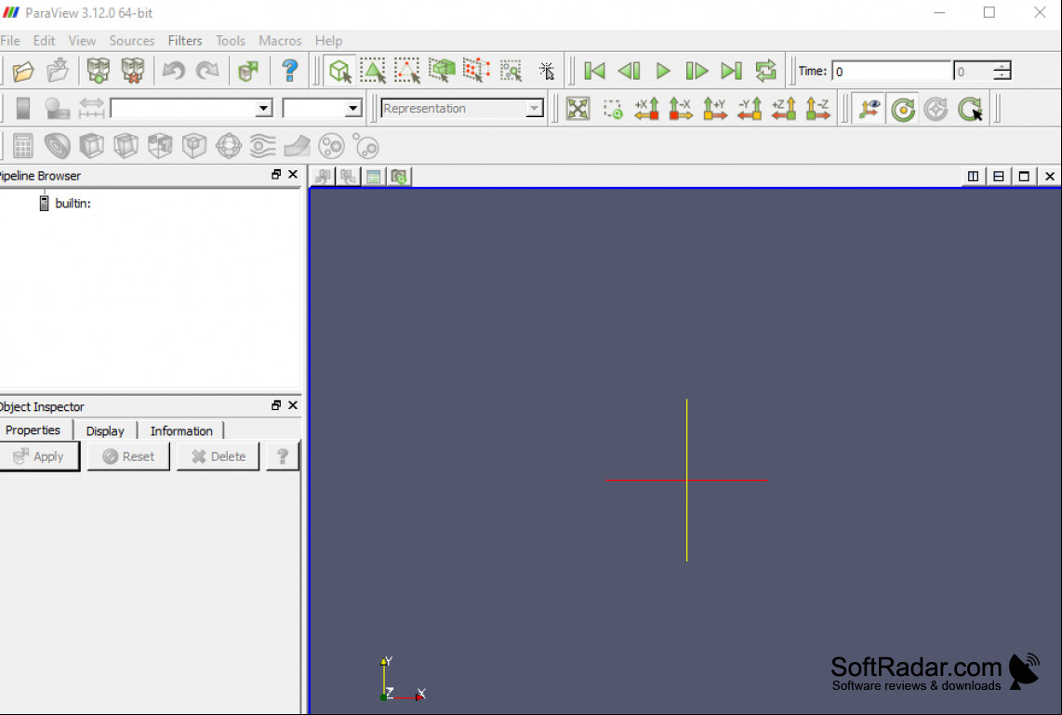
Task: Apply Glyph filter icon
Action: pos(229,146)
